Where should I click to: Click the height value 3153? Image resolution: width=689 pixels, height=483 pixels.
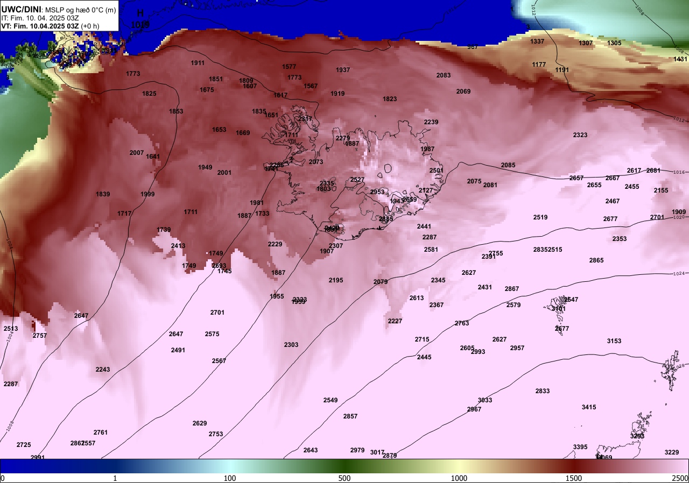614,341
